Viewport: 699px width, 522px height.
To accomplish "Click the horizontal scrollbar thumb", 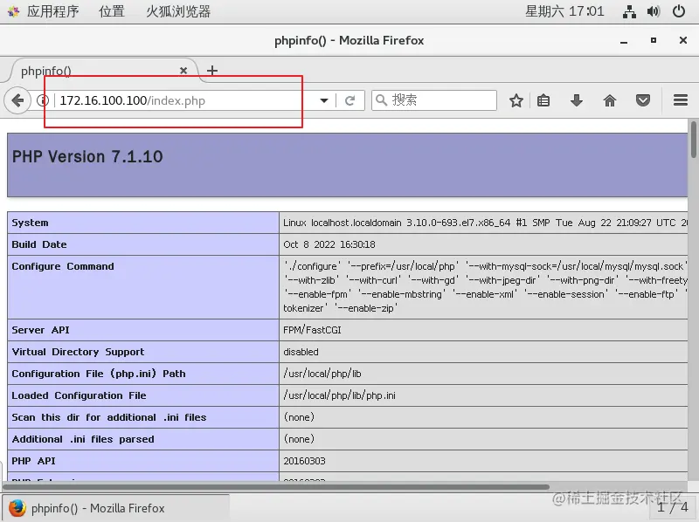I will click(x=276, y=487).
